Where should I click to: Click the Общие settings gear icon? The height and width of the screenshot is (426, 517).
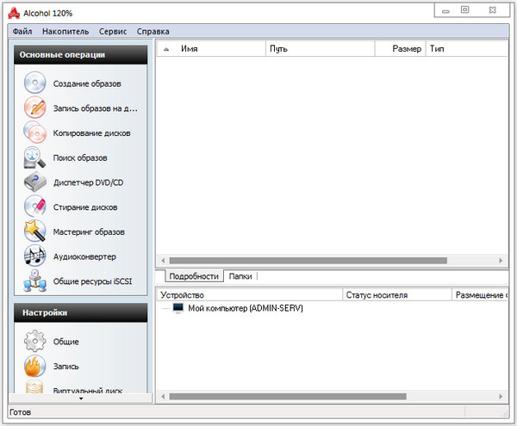click(34, 341)
